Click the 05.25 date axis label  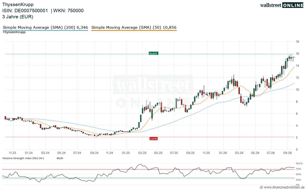point(158,153)
